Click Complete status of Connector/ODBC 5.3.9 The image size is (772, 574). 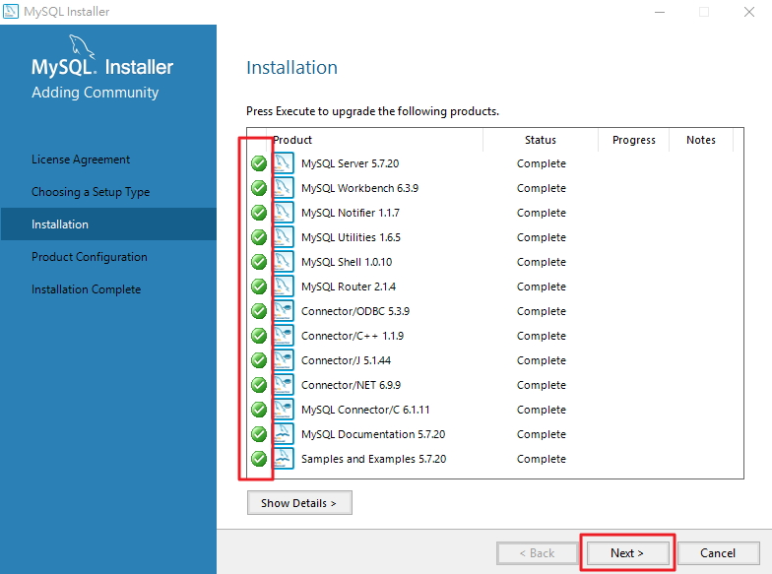pyautogui.click(x=542, y=311)
